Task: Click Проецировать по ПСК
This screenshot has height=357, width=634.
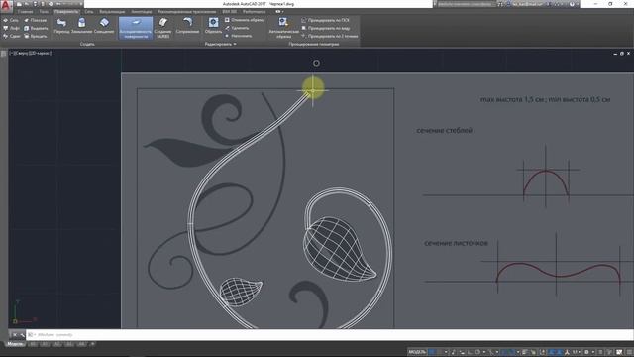Action: pos(325,20)
